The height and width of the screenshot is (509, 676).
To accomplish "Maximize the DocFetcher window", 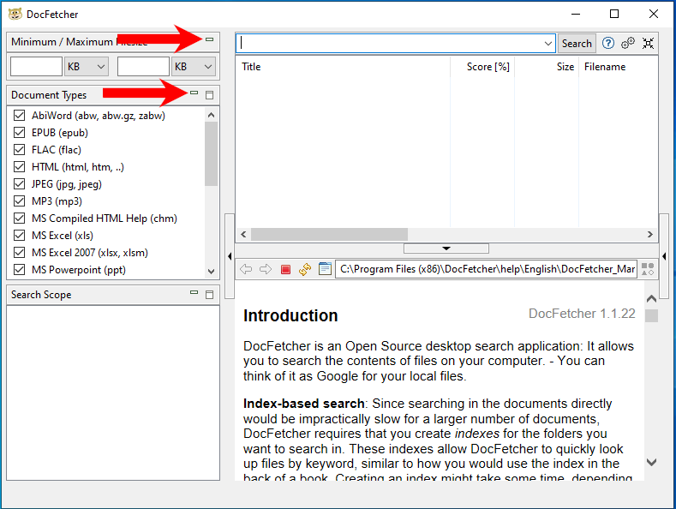I will [x=614, y=14].
